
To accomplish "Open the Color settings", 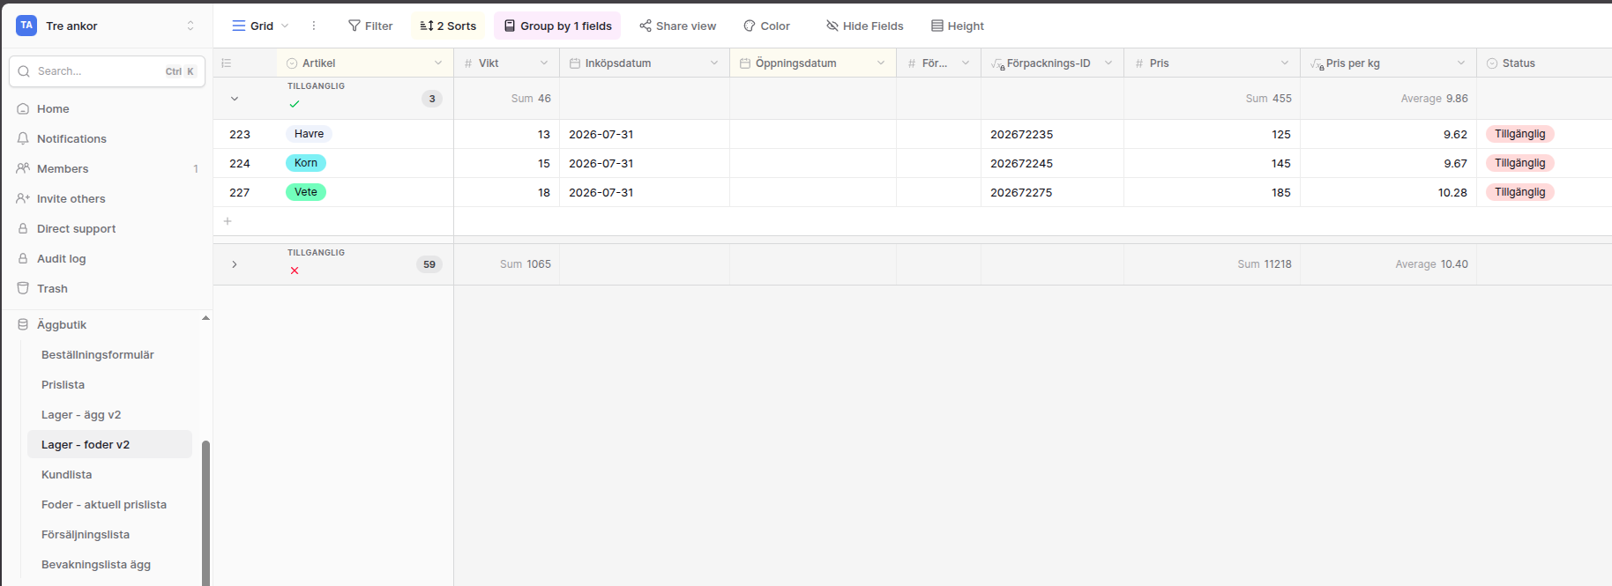I will [766, 26].
